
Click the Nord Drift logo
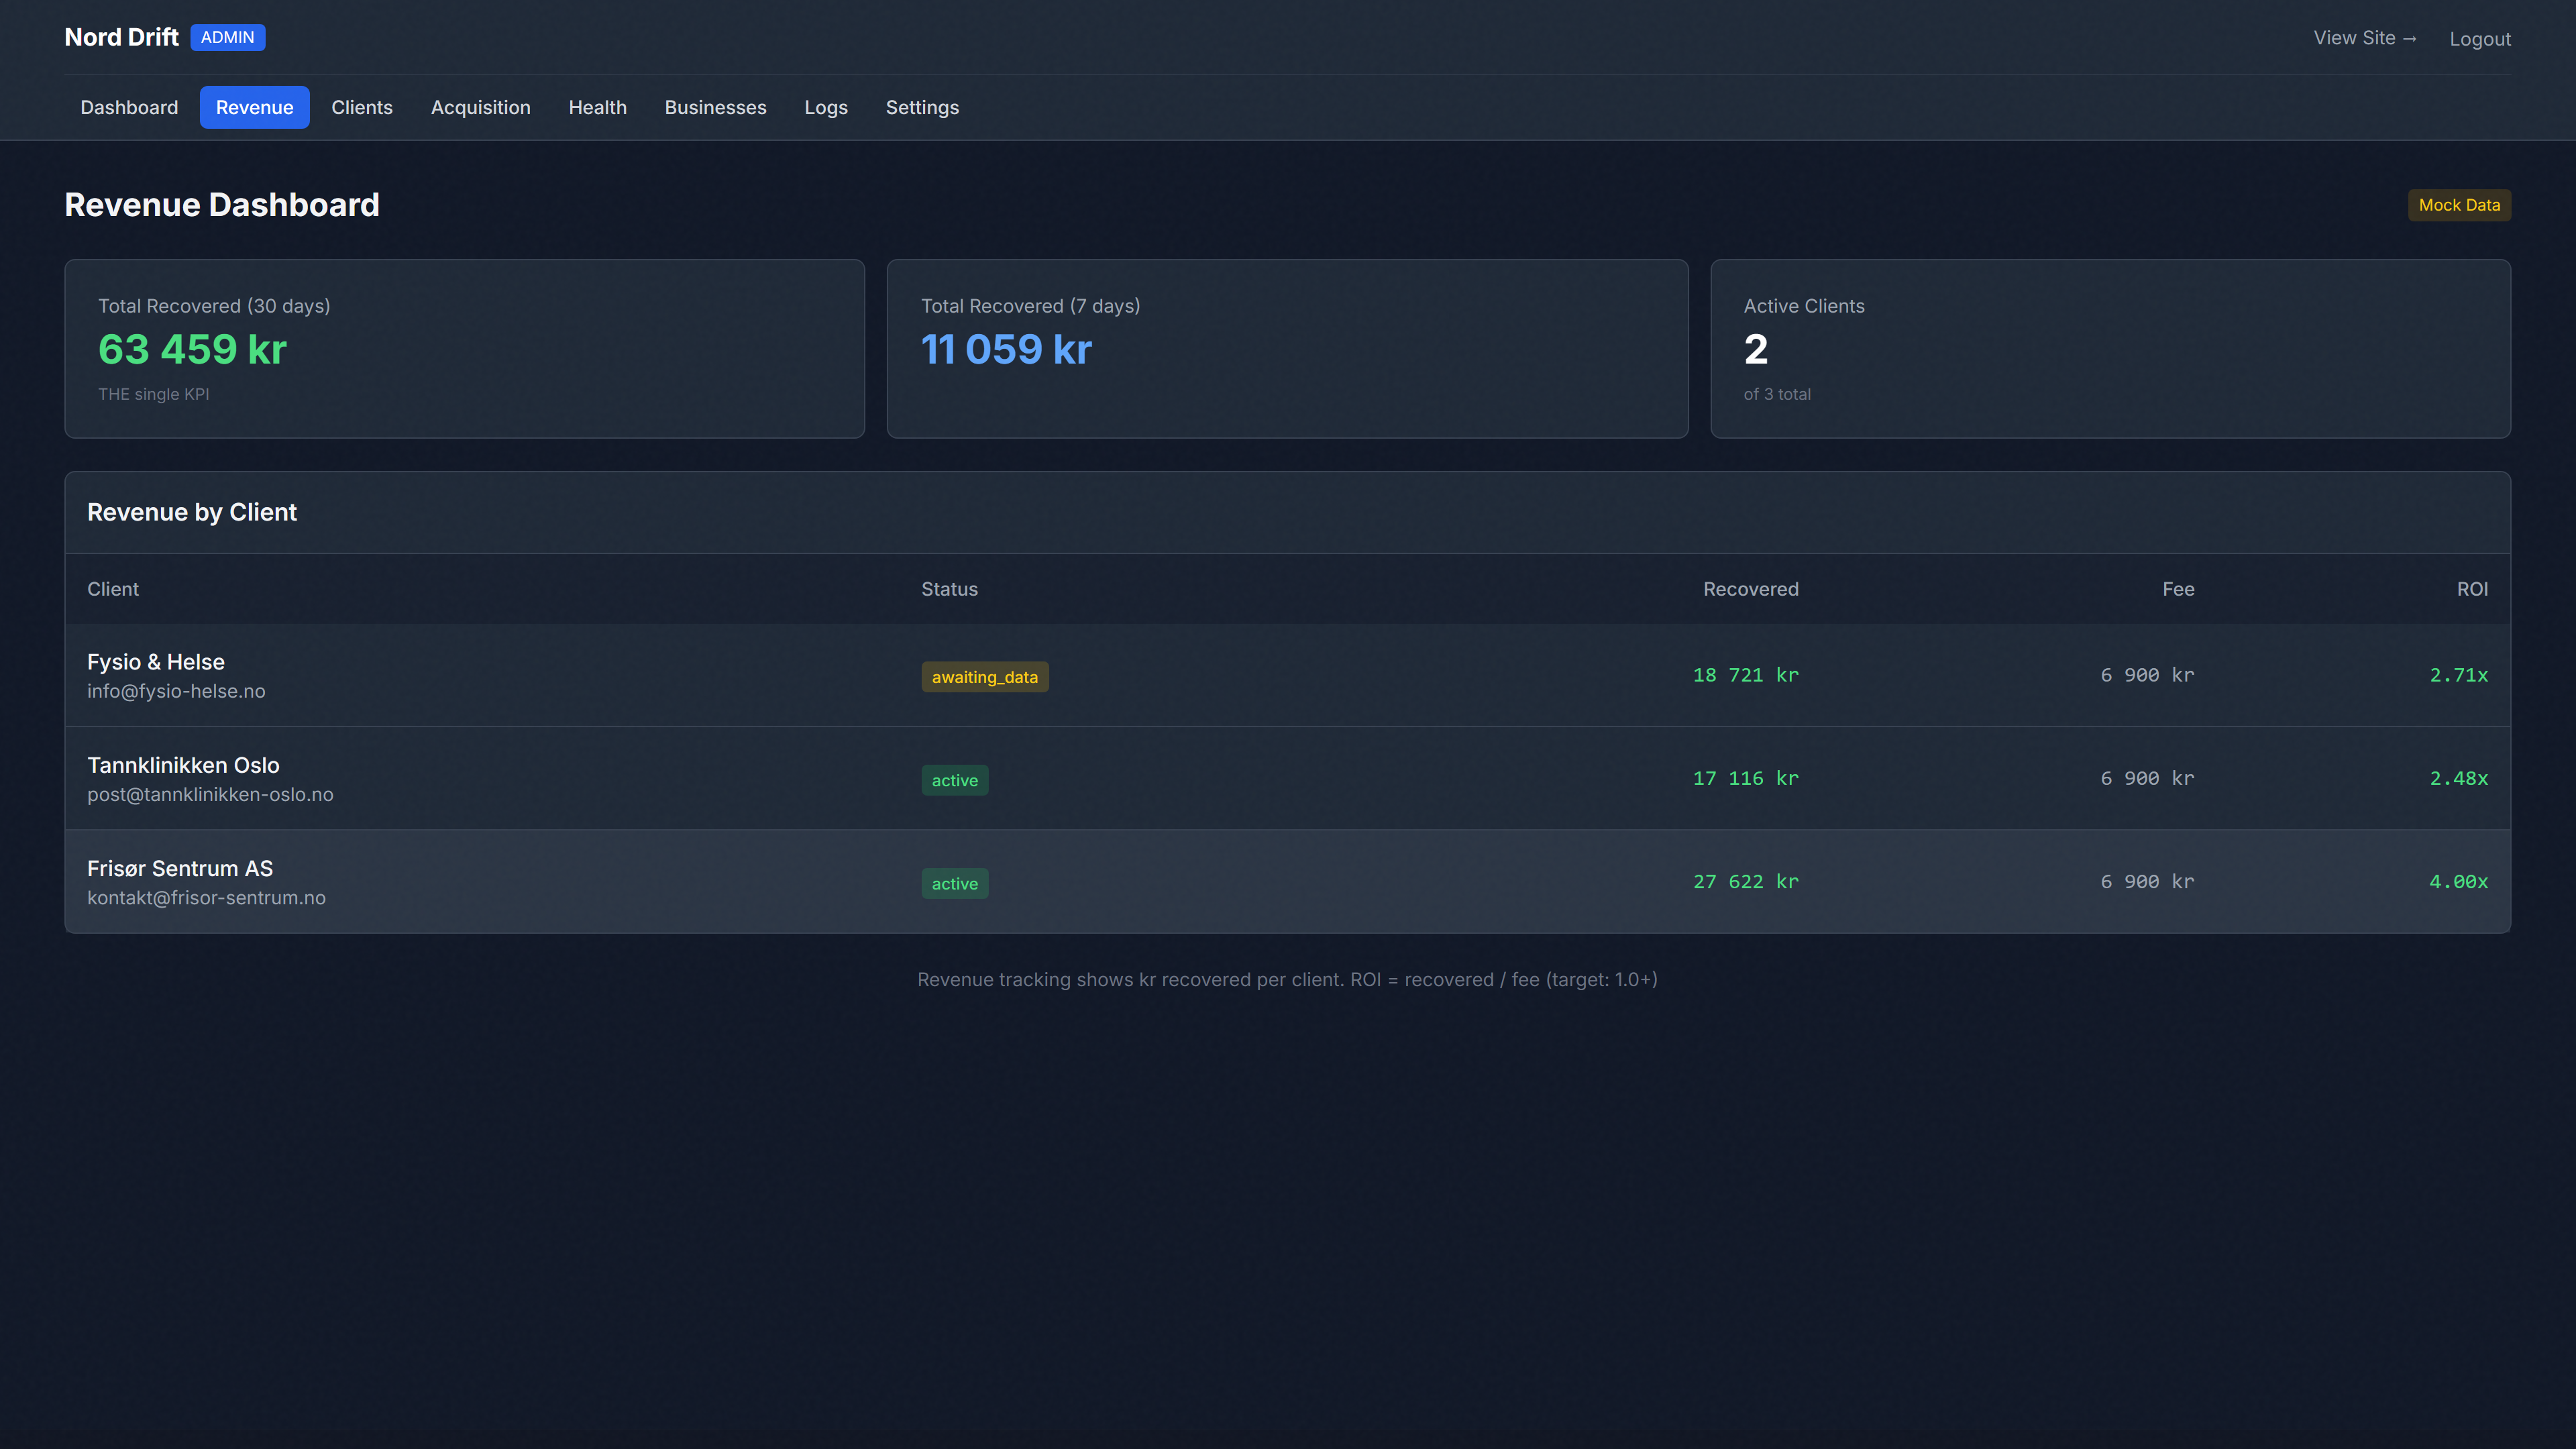pos(121,37)
